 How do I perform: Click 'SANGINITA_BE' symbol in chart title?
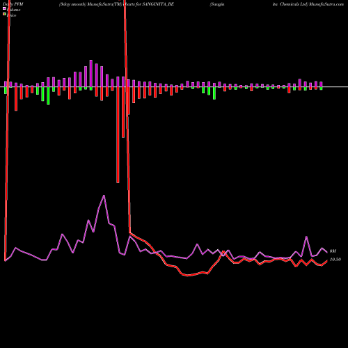[158, 4]
